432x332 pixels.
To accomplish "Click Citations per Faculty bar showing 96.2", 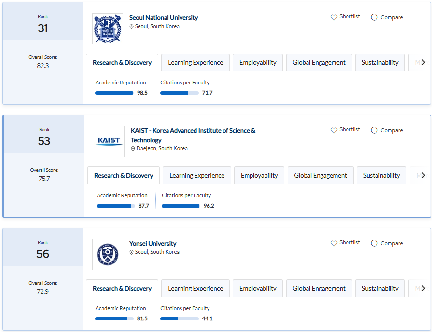I will tap(181, 206).
